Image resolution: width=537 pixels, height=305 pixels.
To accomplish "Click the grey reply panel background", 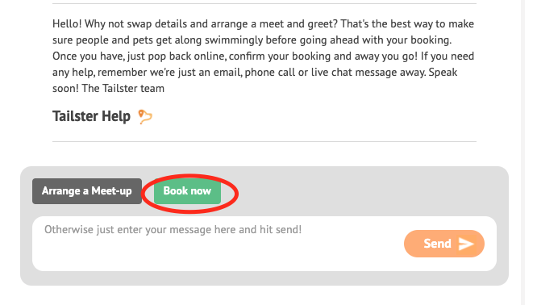I will coord(364,191).
